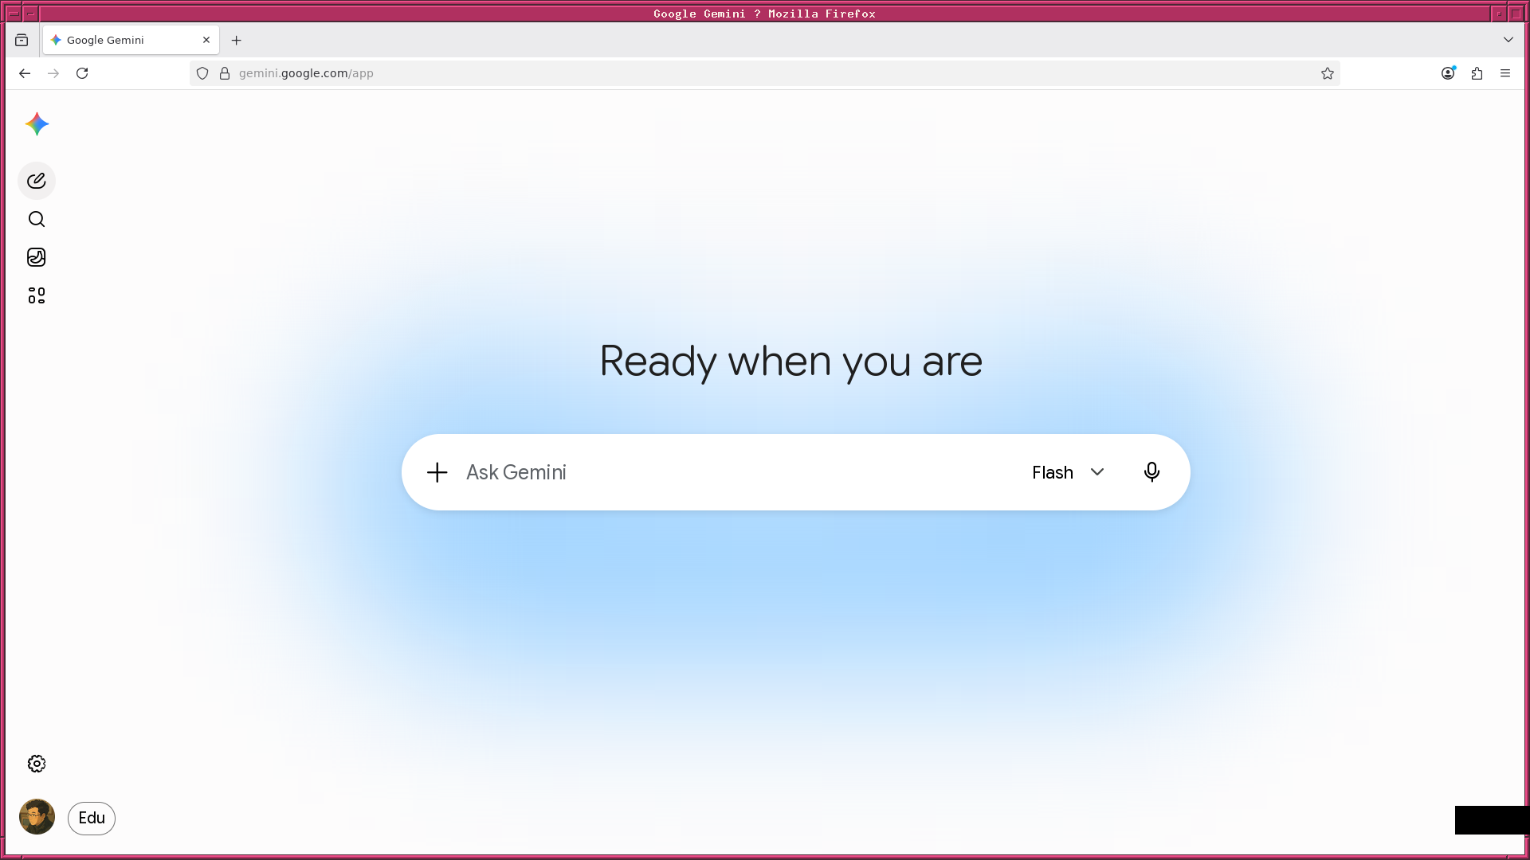
Task: Reload the Gemini page
Action: pos(82,73)
